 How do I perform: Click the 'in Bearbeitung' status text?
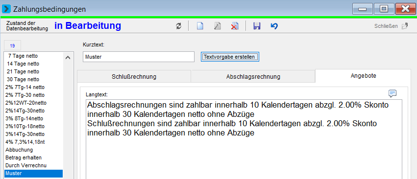point(88,26)
